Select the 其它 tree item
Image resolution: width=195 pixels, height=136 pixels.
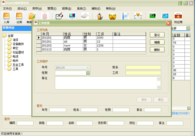point(15,48)
